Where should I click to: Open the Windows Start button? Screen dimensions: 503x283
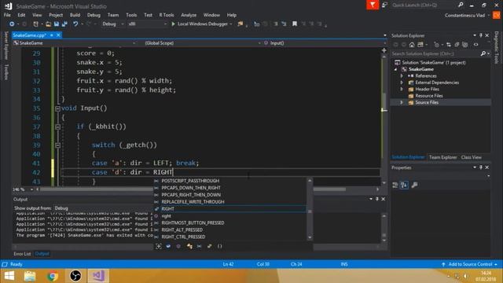9,276
